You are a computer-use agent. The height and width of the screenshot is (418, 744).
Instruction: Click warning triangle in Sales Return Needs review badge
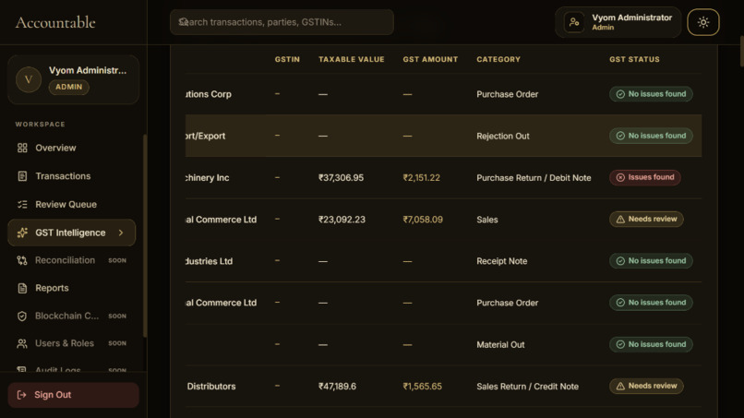coord(620,387)
